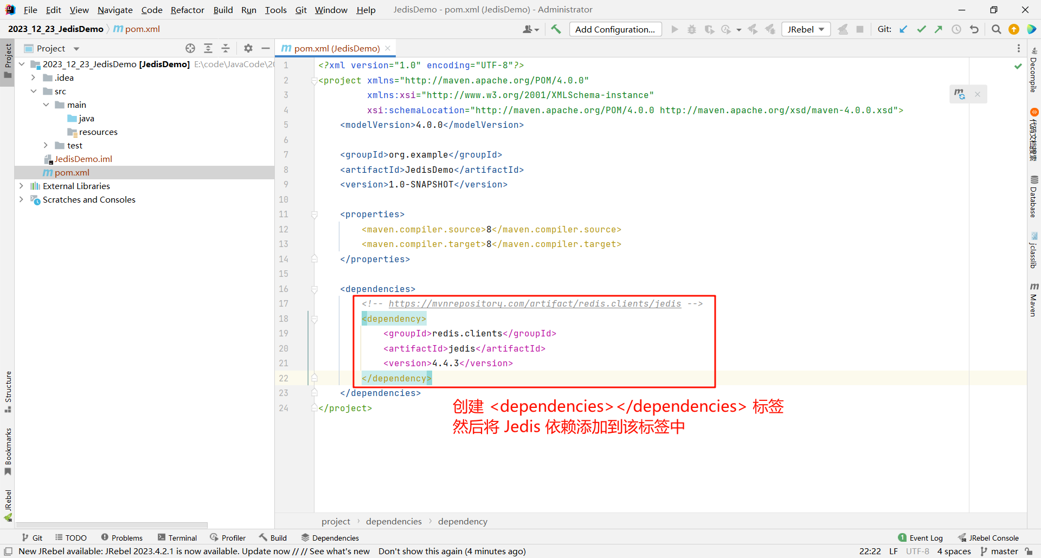Open the Bookmarks tool window
The height and width of the screenshot is (558, 1041).
pos(8,452)
